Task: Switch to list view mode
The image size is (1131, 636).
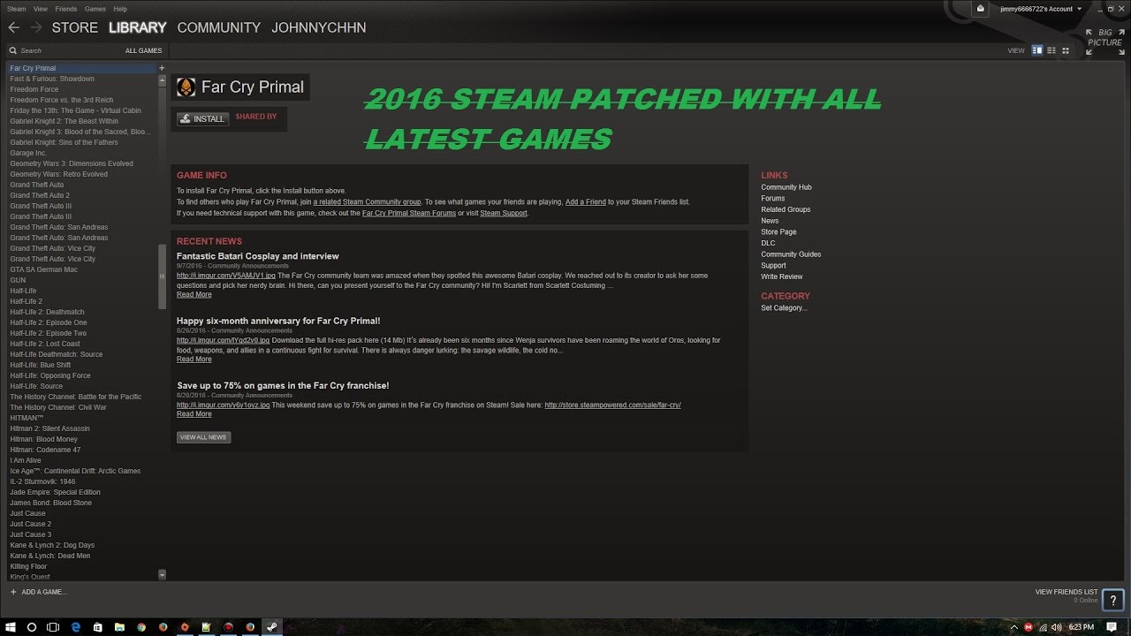Action: [x=1051, y=50]
